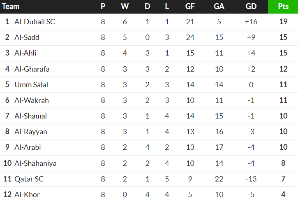
Task: Click the Al-Rayyan team name
Action: pyautogui.click(x=30, y=132)
